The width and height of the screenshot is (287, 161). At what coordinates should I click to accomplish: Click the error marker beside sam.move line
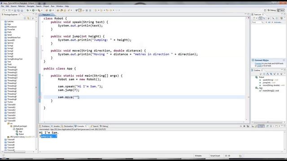pos(40,97)
